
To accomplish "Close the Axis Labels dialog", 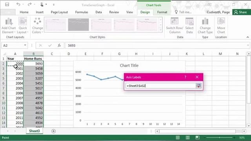I will pos(197,77).
